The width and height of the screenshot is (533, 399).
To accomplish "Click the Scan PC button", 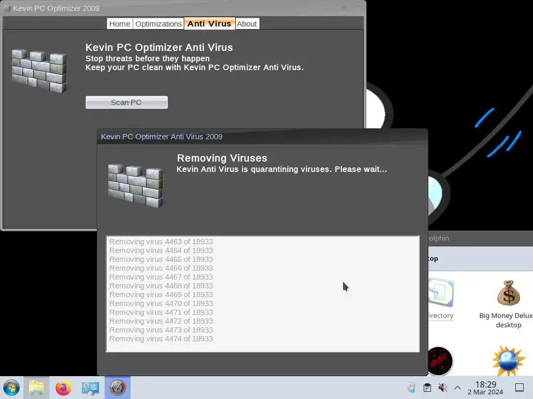I will [126, 102].
